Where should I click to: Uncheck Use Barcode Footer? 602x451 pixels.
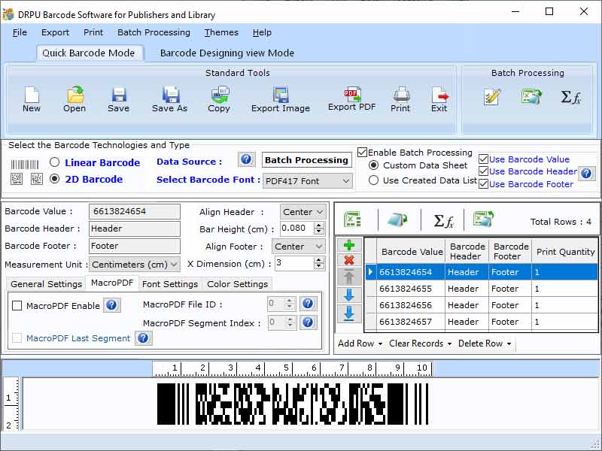[485, 183]
